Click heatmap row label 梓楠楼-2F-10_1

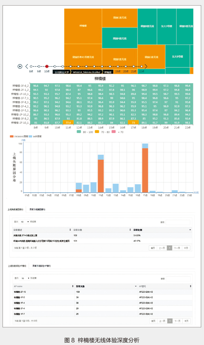pos(20,123)
